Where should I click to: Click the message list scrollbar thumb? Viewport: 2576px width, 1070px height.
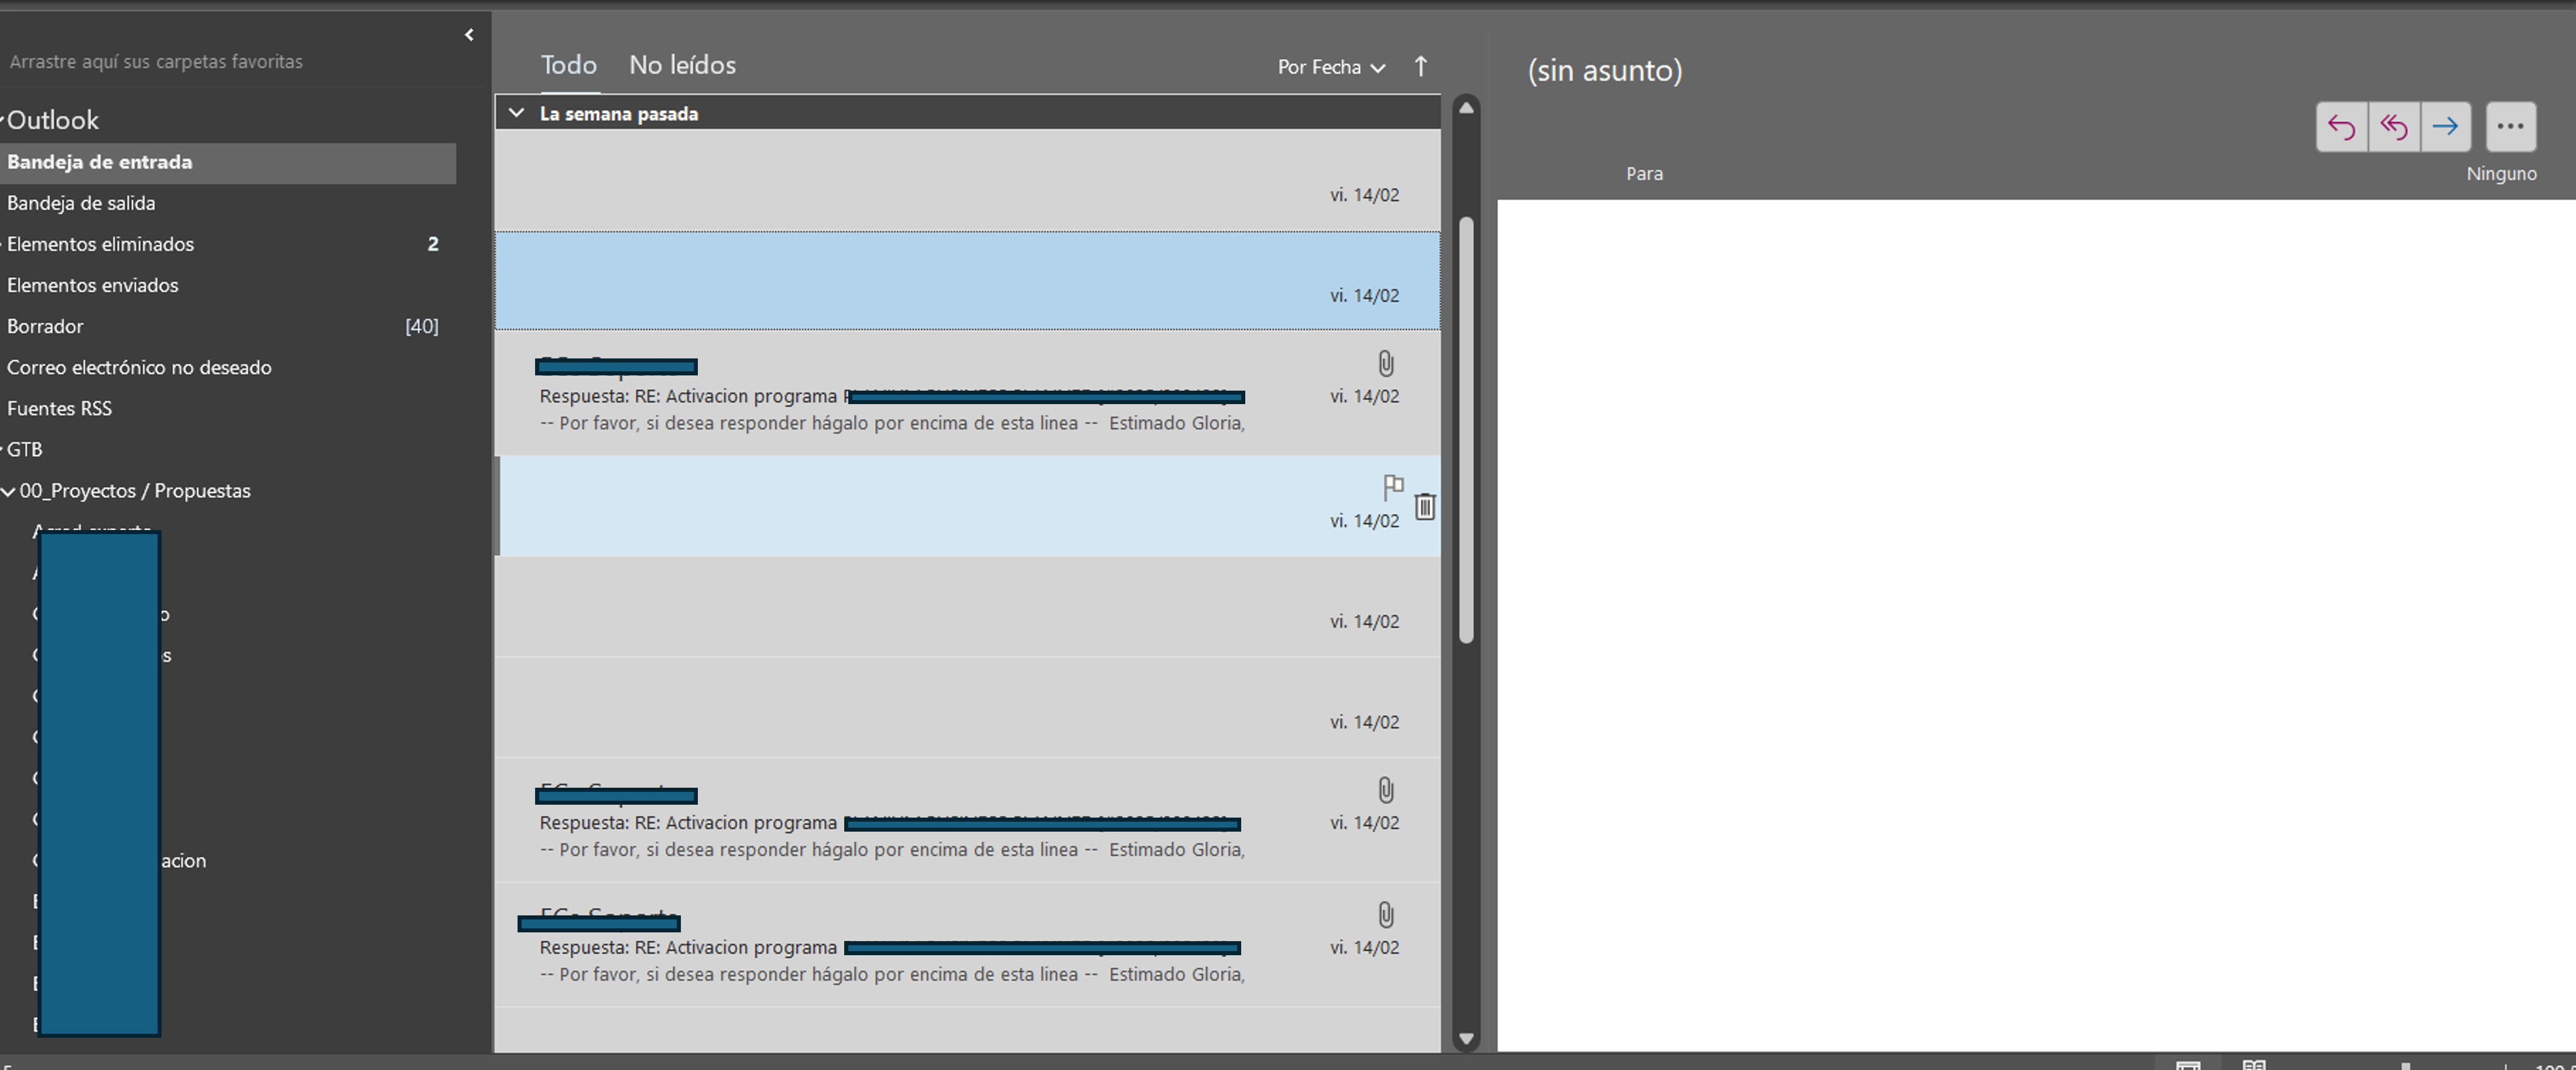coord(1466,430)
